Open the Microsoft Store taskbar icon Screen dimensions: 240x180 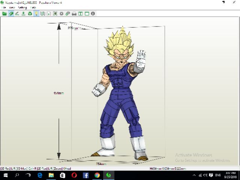point(63,175)
